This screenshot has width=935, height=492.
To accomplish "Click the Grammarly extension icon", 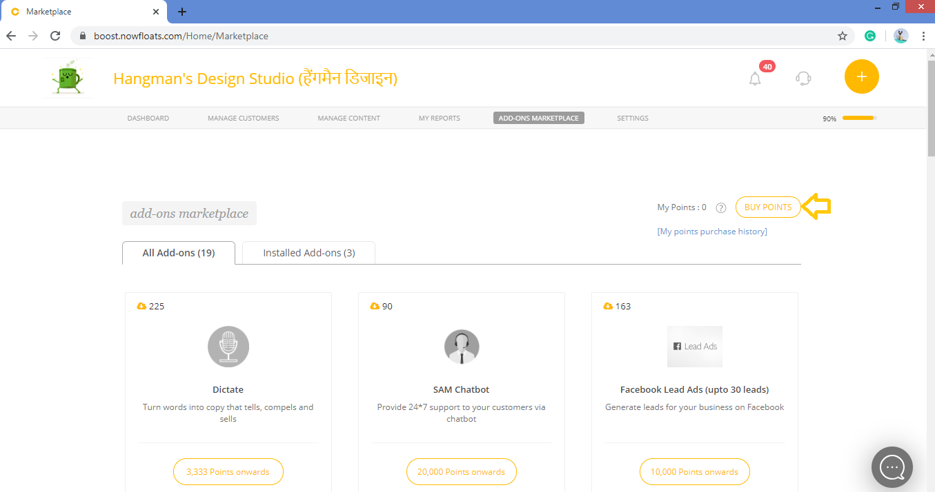I will (870, 36).
